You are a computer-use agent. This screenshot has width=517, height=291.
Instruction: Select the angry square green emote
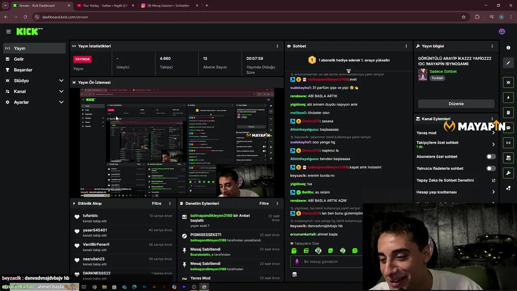pos(306,251)
